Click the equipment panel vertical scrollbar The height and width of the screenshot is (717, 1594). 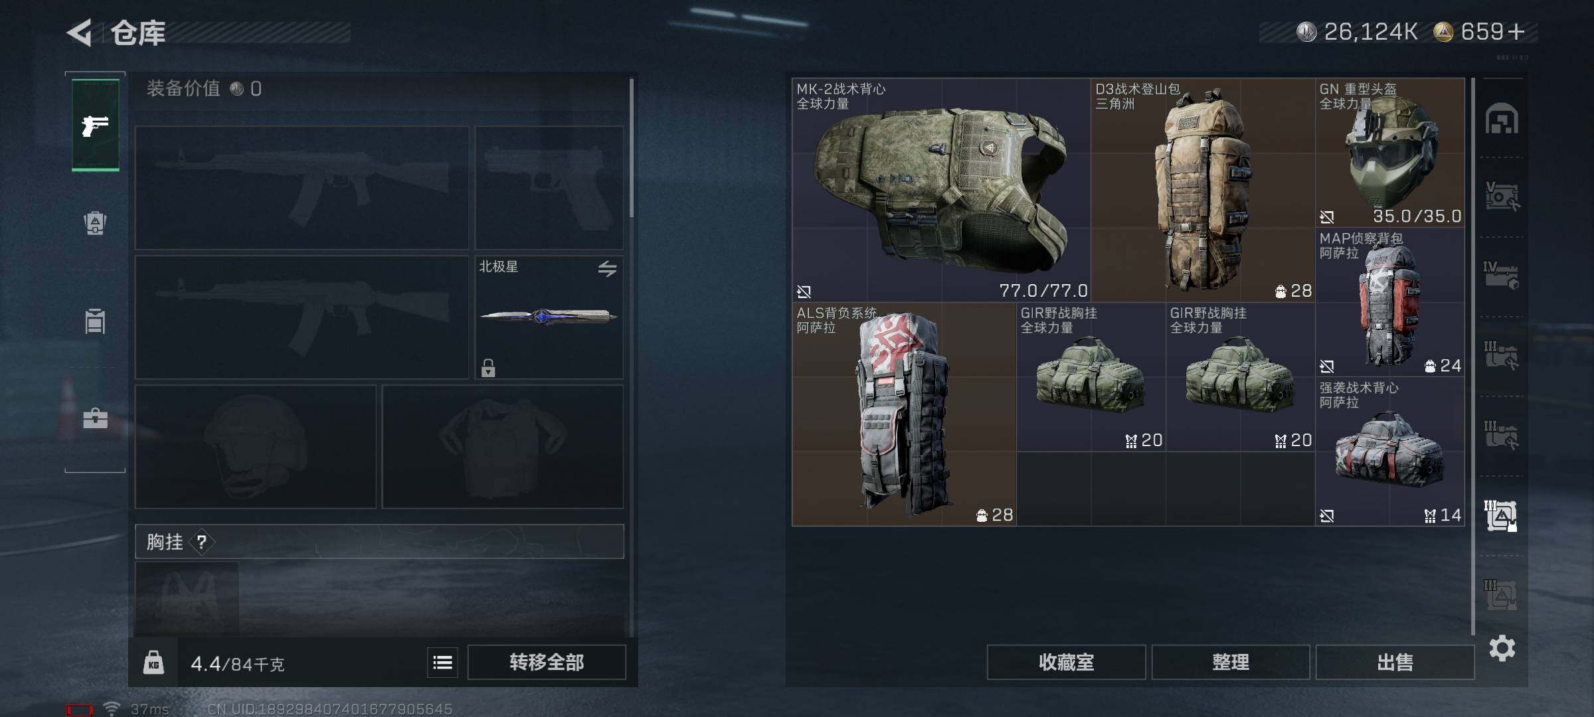(x=631, y=148)
